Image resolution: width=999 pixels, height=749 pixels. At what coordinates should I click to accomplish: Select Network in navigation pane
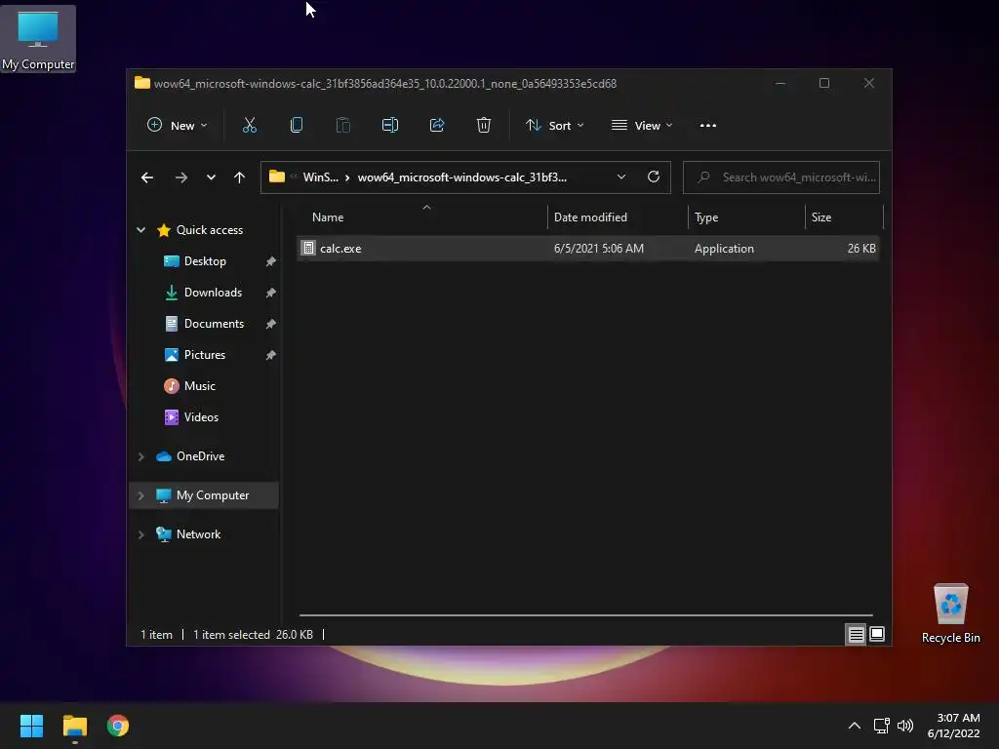(x=198, y=534)
